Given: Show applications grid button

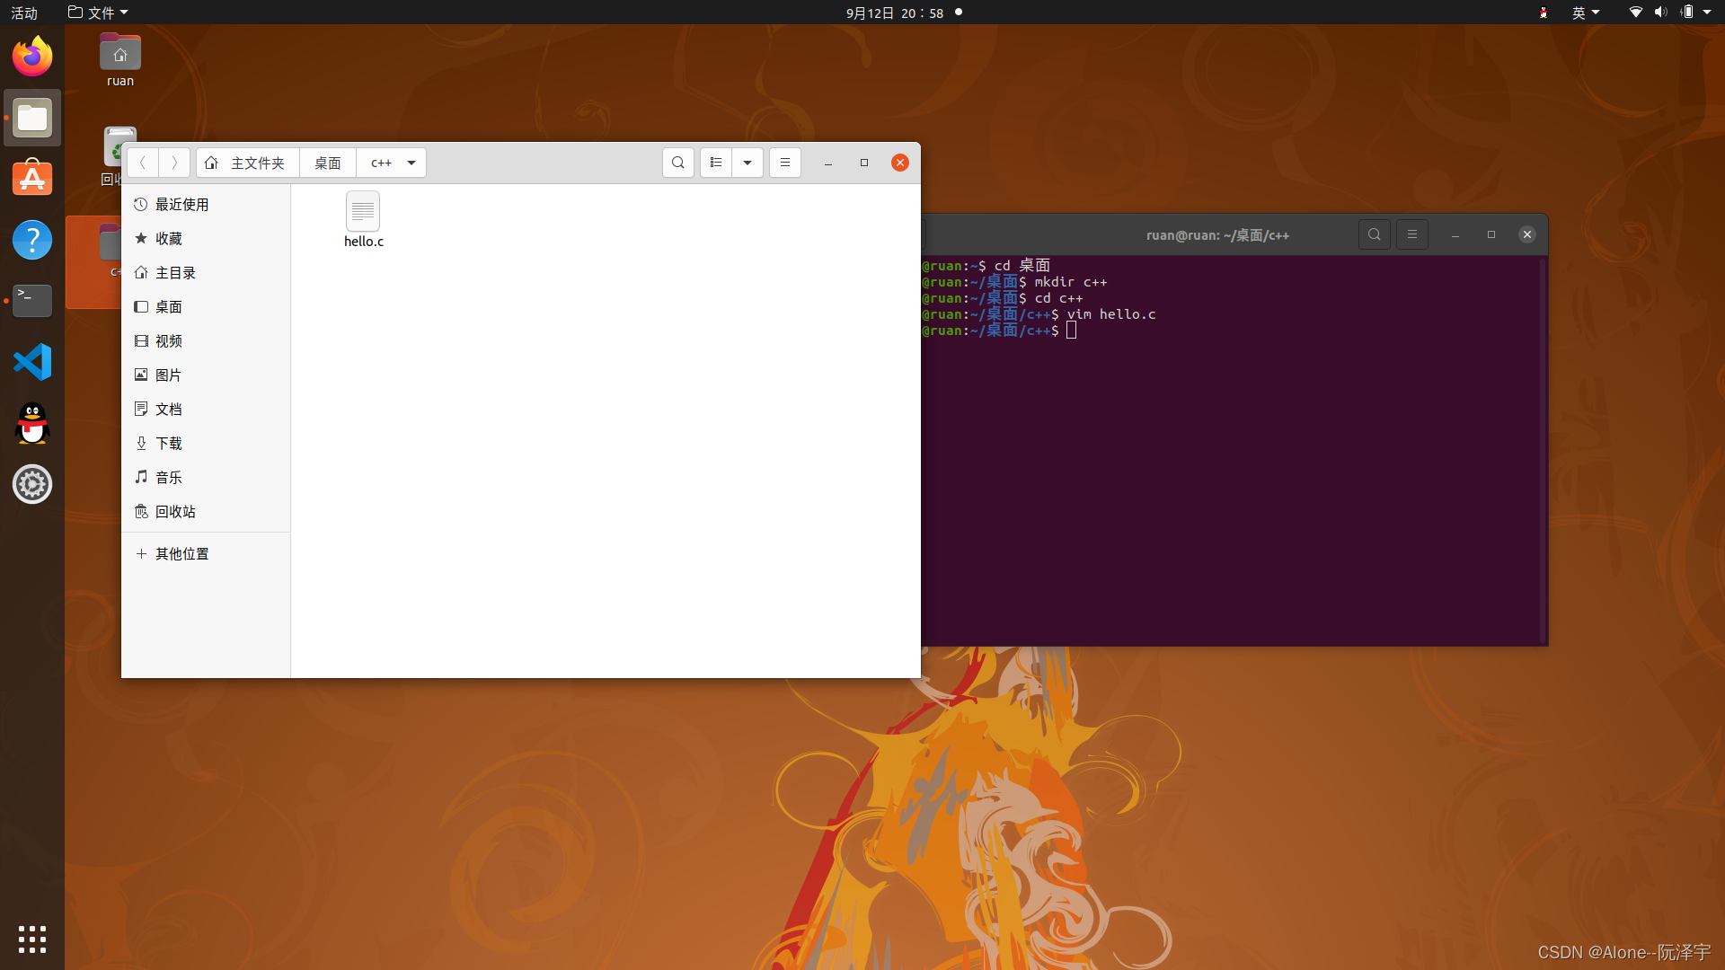Looking at the screenshot, I should (32, 939).
